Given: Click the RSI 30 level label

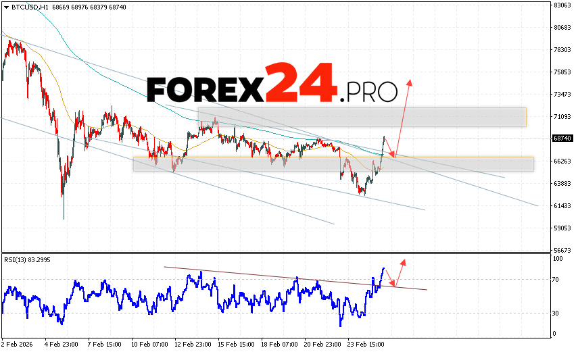Looking at the screenshot, I should 558,313.
